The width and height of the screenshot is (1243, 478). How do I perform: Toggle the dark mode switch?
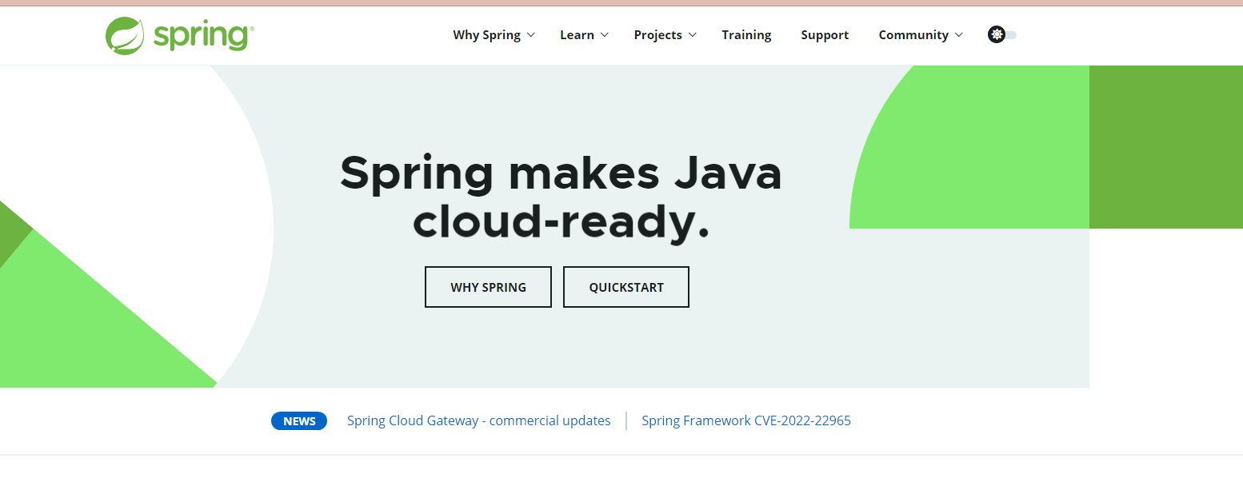(1010, 35)
